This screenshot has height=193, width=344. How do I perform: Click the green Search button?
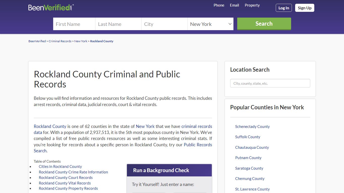pyautogui.click(x=264, y=24)
